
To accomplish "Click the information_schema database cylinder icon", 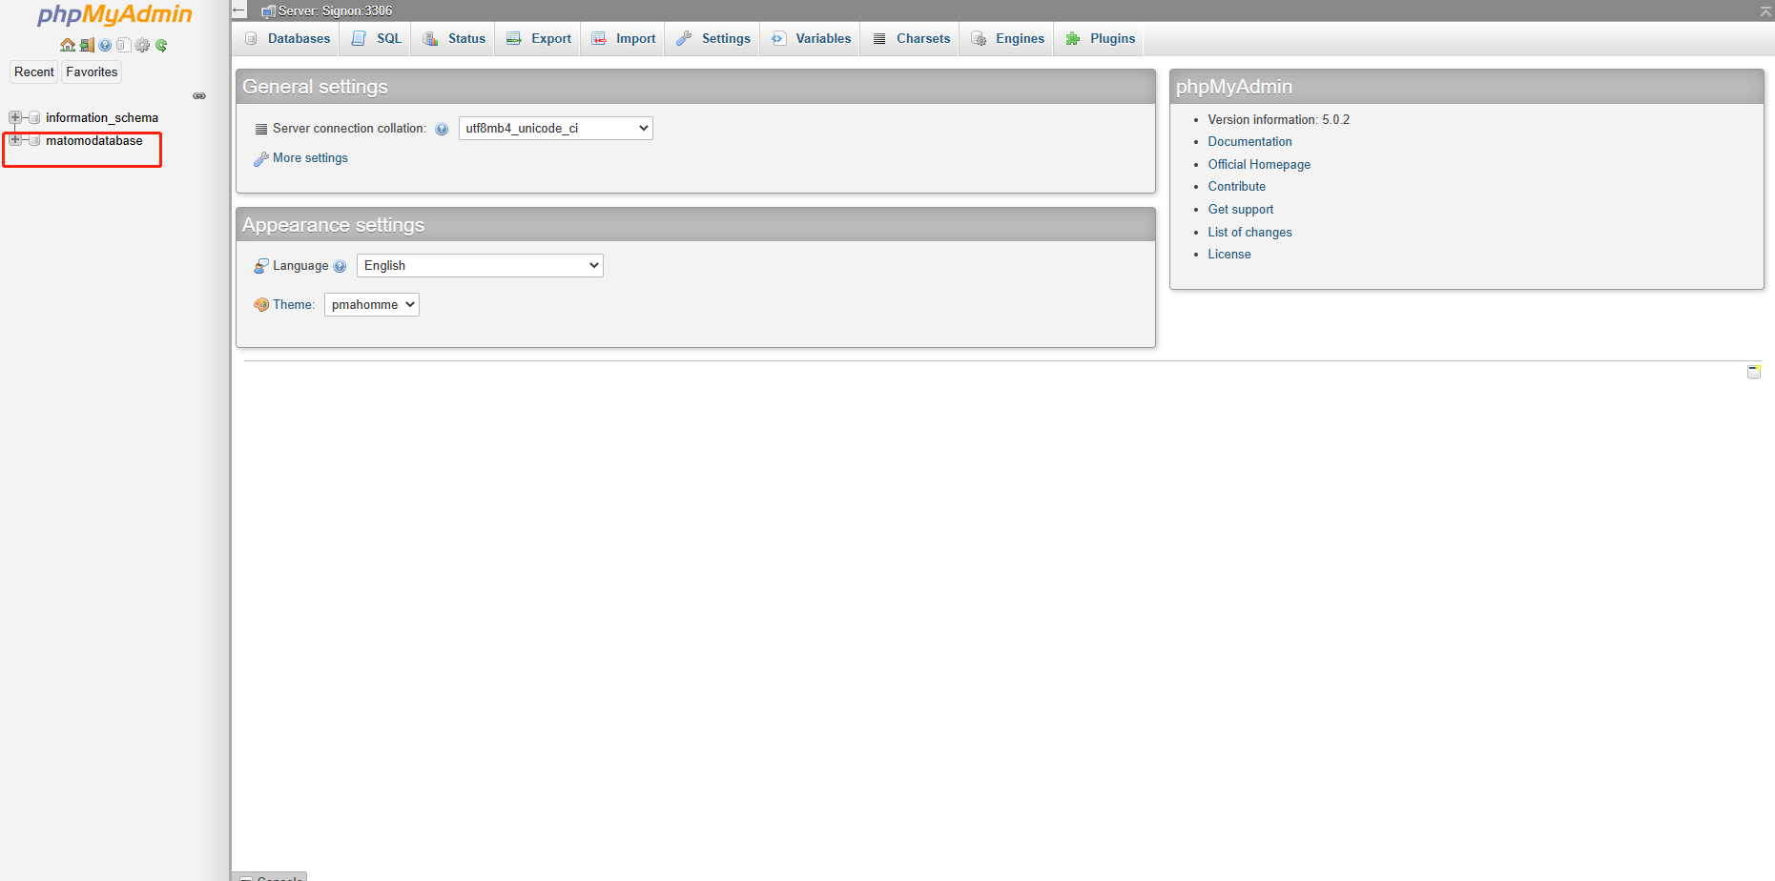I will tap(34, 117).
